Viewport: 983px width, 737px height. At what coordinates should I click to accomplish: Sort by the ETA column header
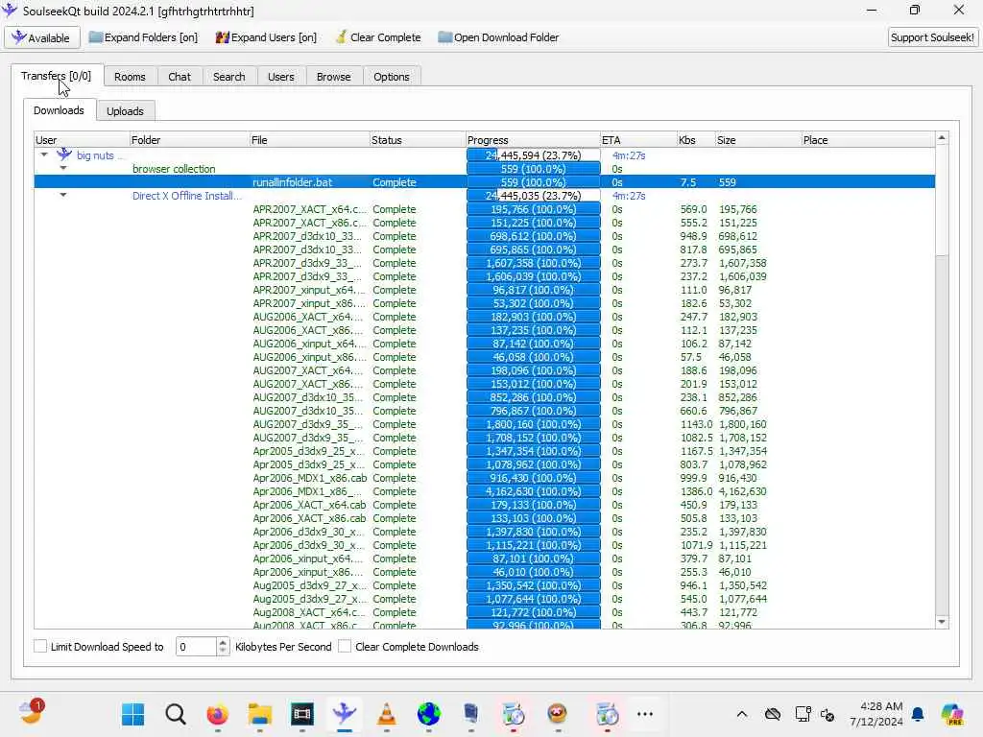pos(638,140)
